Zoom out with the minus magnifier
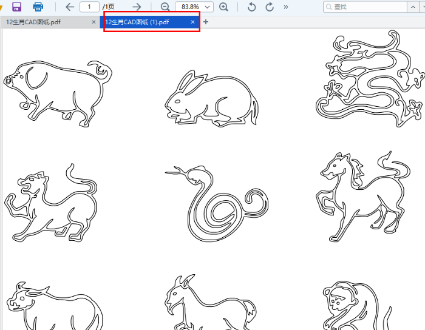 pos(165,7)
